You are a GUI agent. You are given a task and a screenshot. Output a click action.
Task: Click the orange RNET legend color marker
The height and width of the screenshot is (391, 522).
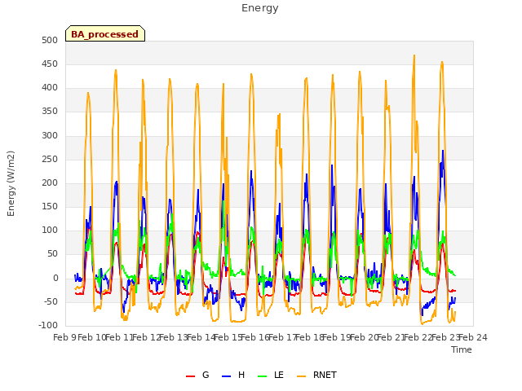point(301,376)
